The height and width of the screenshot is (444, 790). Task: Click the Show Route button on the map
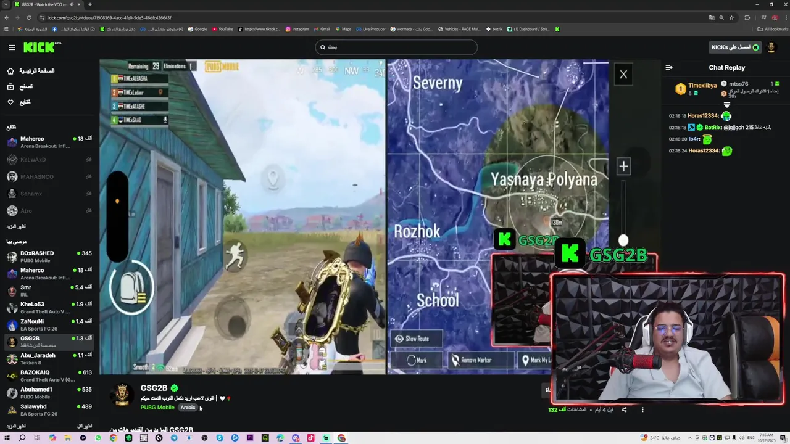point(416,339)
